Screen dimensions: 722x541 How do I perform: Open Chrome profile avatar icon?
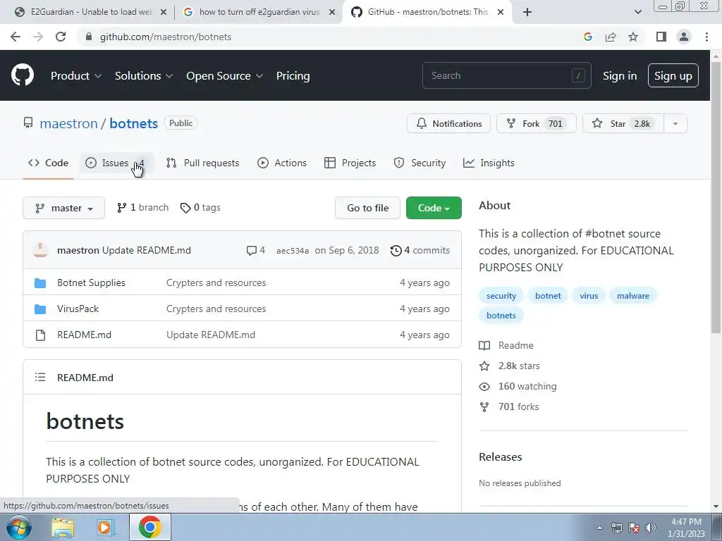tap(684, 37)
